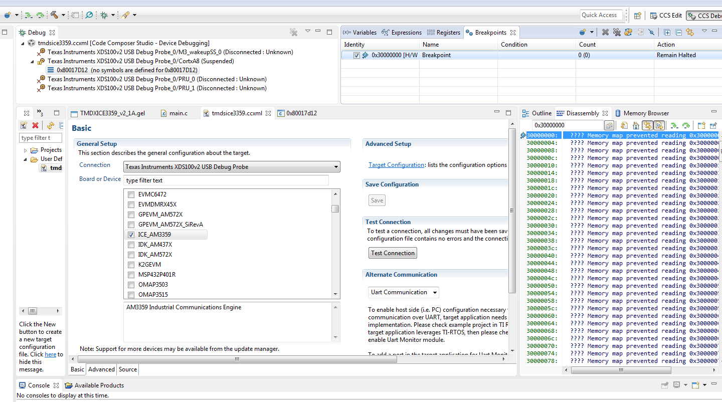The image size is (722, 402).
Task: Click the Build hammer icon in toolbar
Action: pos(54,15)
